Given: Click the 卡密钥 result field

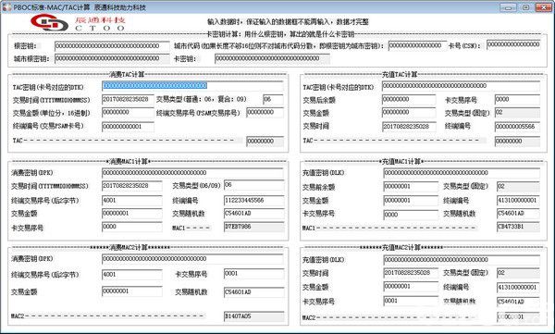Looking at the screenshot, I should [272, 58].
